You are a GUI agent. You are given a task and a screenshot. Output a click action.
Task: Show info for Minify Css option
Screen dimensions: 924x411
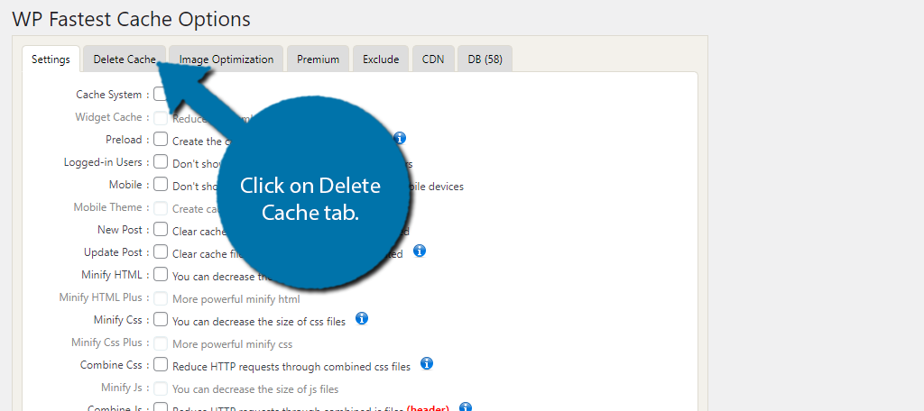pyautogui.click(x=362, y=318)
